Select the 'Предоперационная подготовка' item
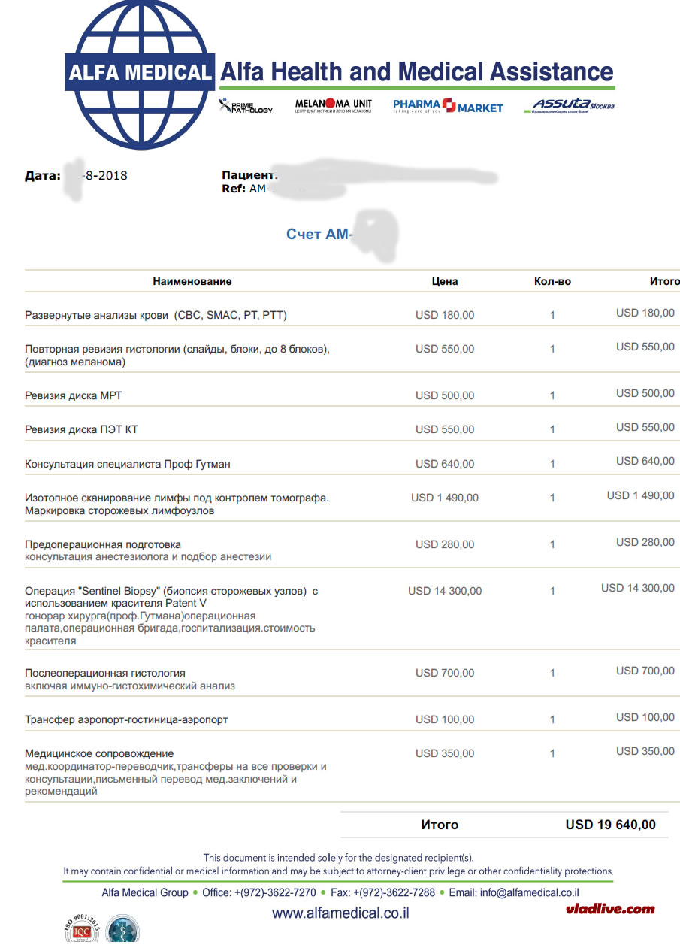 (103, 544)
